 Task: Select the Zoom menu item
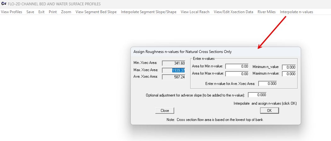[66, 12]
